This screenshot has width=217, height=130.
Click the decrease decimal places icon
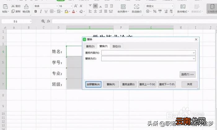[x=171, y=11]
